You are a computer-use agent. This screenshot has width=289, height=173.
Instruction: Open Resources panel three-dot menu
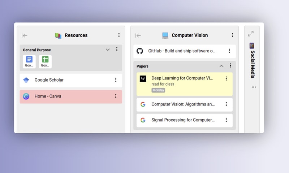119,35
